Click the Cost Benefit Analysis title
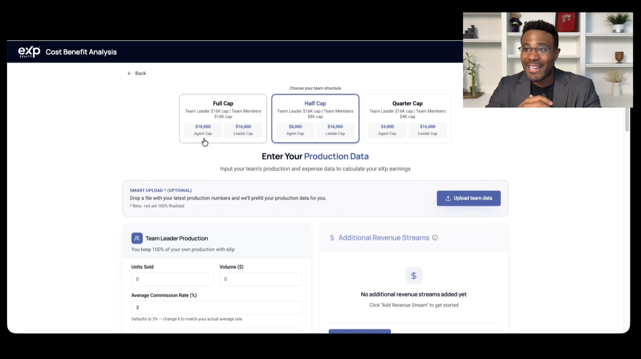This screenshot has width=641, height=359. pyautogui.click(x=81, y=52)
